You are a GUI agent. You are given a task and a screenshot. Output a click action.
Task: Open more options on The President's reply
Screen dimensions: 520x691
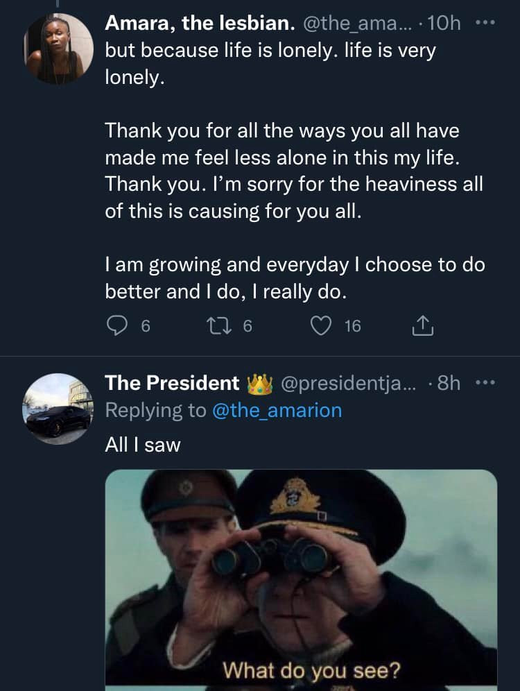tap(487, 383)
